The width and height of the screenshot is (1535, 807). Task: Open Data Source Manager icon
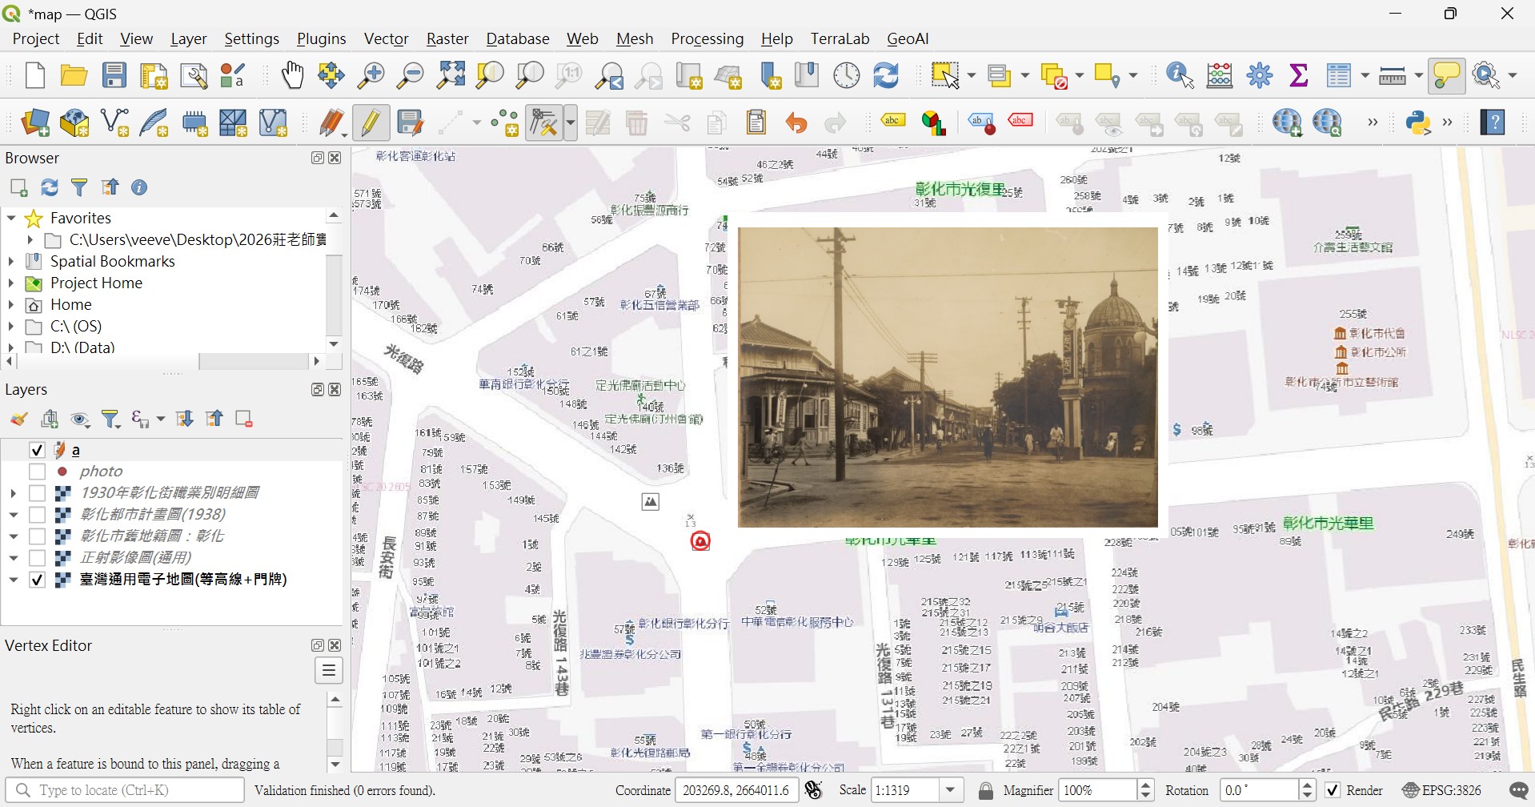click(34, 122)
